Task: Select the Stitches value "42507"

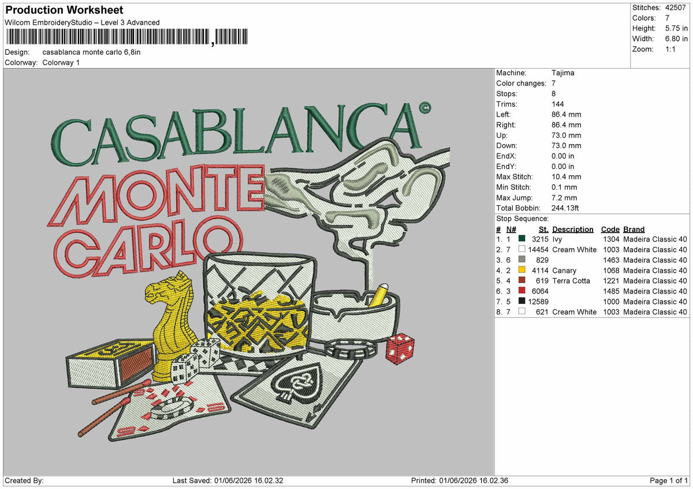Action: [676, 7]
